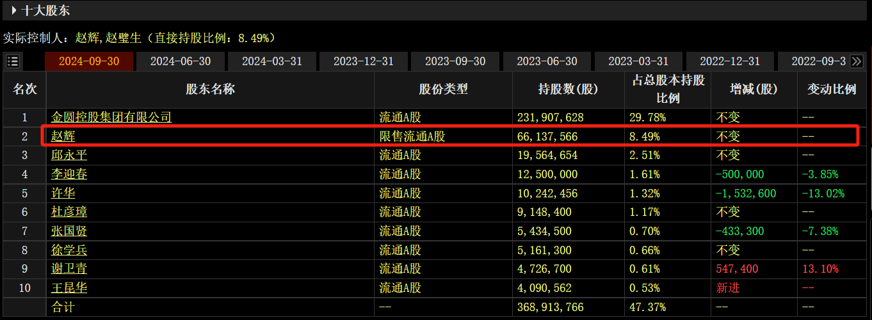Image resolution: width=872 pixels, height=320 pixels.
Task: Open 许华 shareholder link
Action: [63, 194]
